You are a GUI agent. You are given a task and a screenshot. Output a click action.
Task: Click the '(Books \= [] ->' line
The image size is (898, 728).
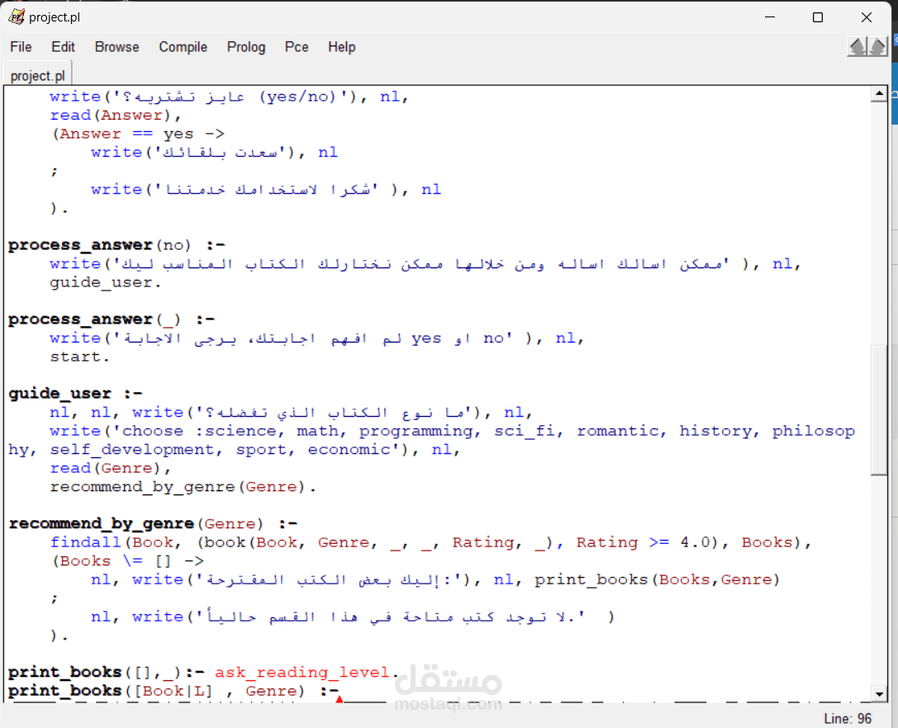pyautogui.click(x=128, y=561)
